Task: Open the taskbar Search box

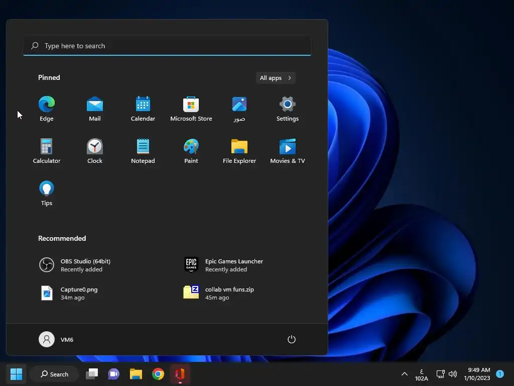Action: (x=54, y=374)
